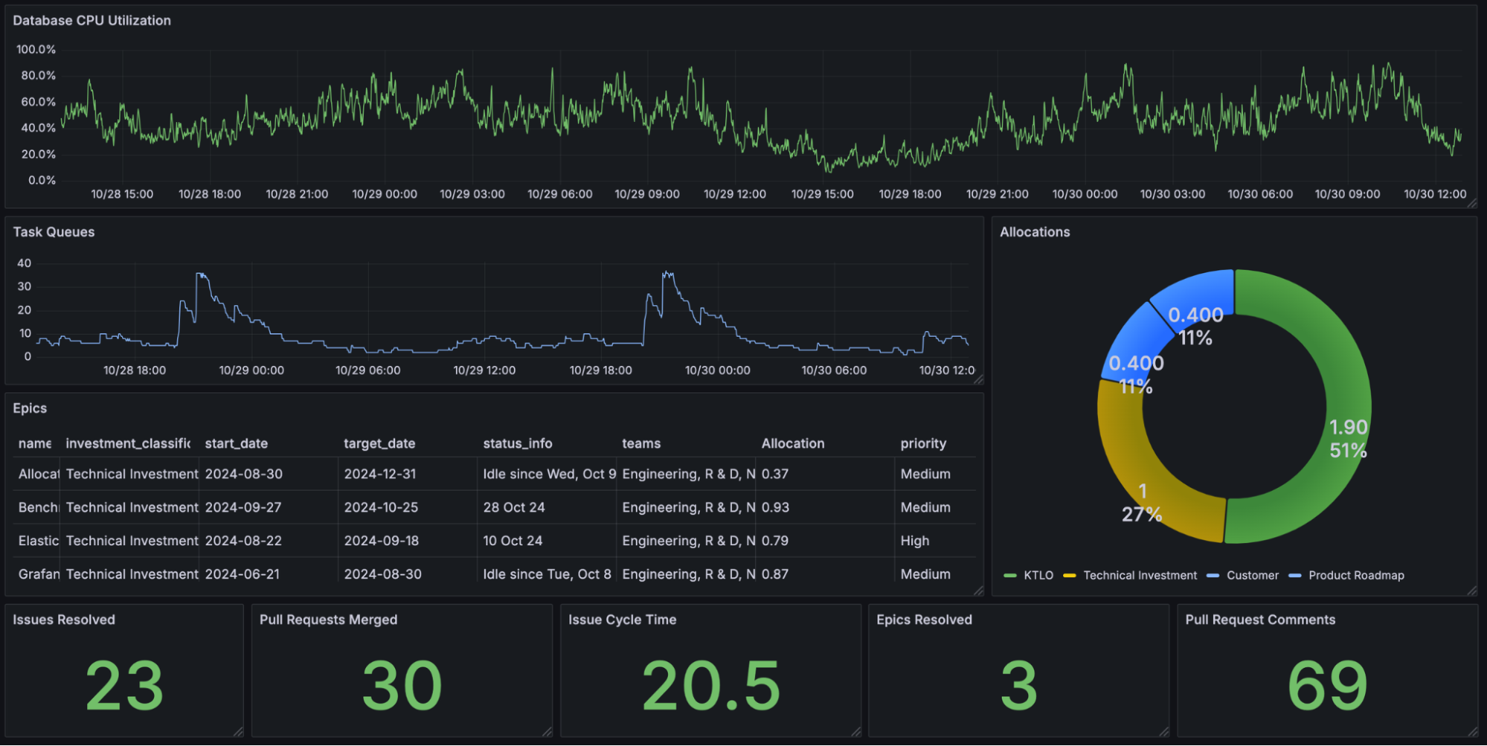Click the resize handle of Issue Cycle Time panel
This screenshot has height=746, width=1487.
tap(855, 732)
